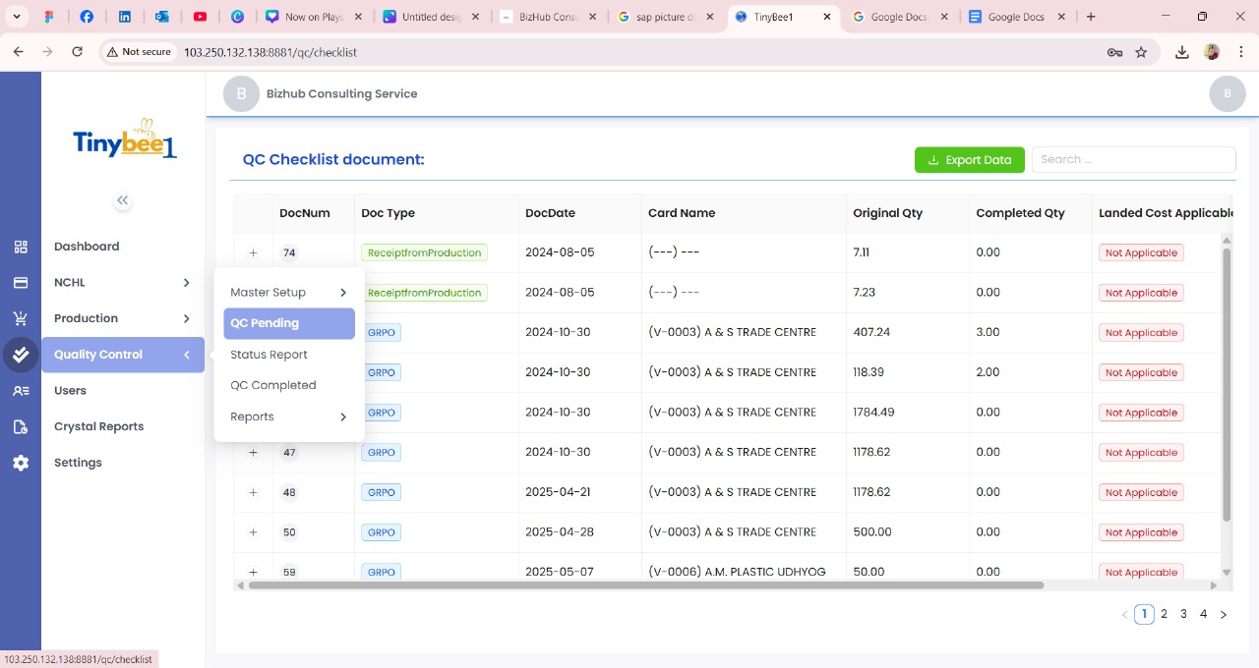This screenshot has height=668, width=1259.
Task: Click the NCHL card icon in left rail
Action: [21, 283]
